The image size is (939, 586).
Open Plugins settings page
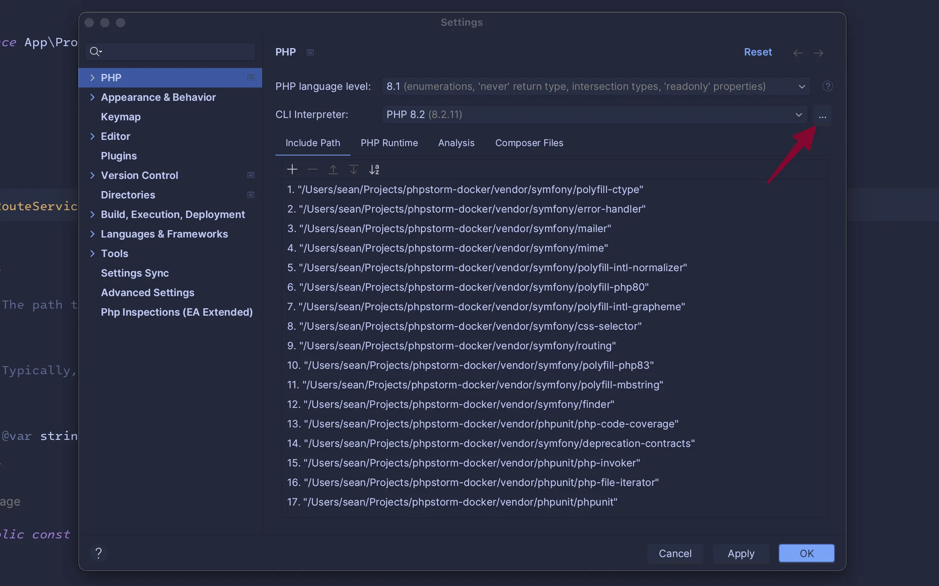tap(170, 155)
